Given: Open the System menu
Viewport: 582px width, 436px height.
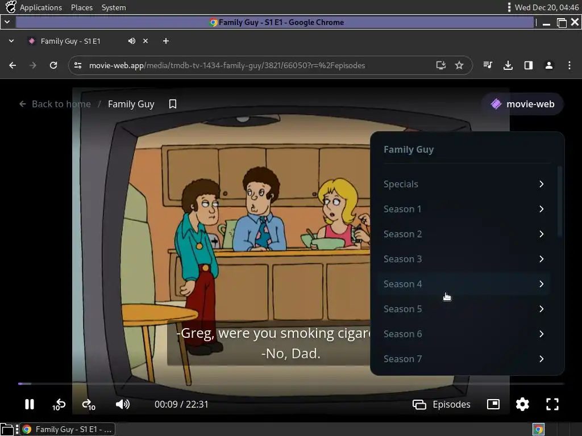Looking at the screenshot, I should [114, 7].
